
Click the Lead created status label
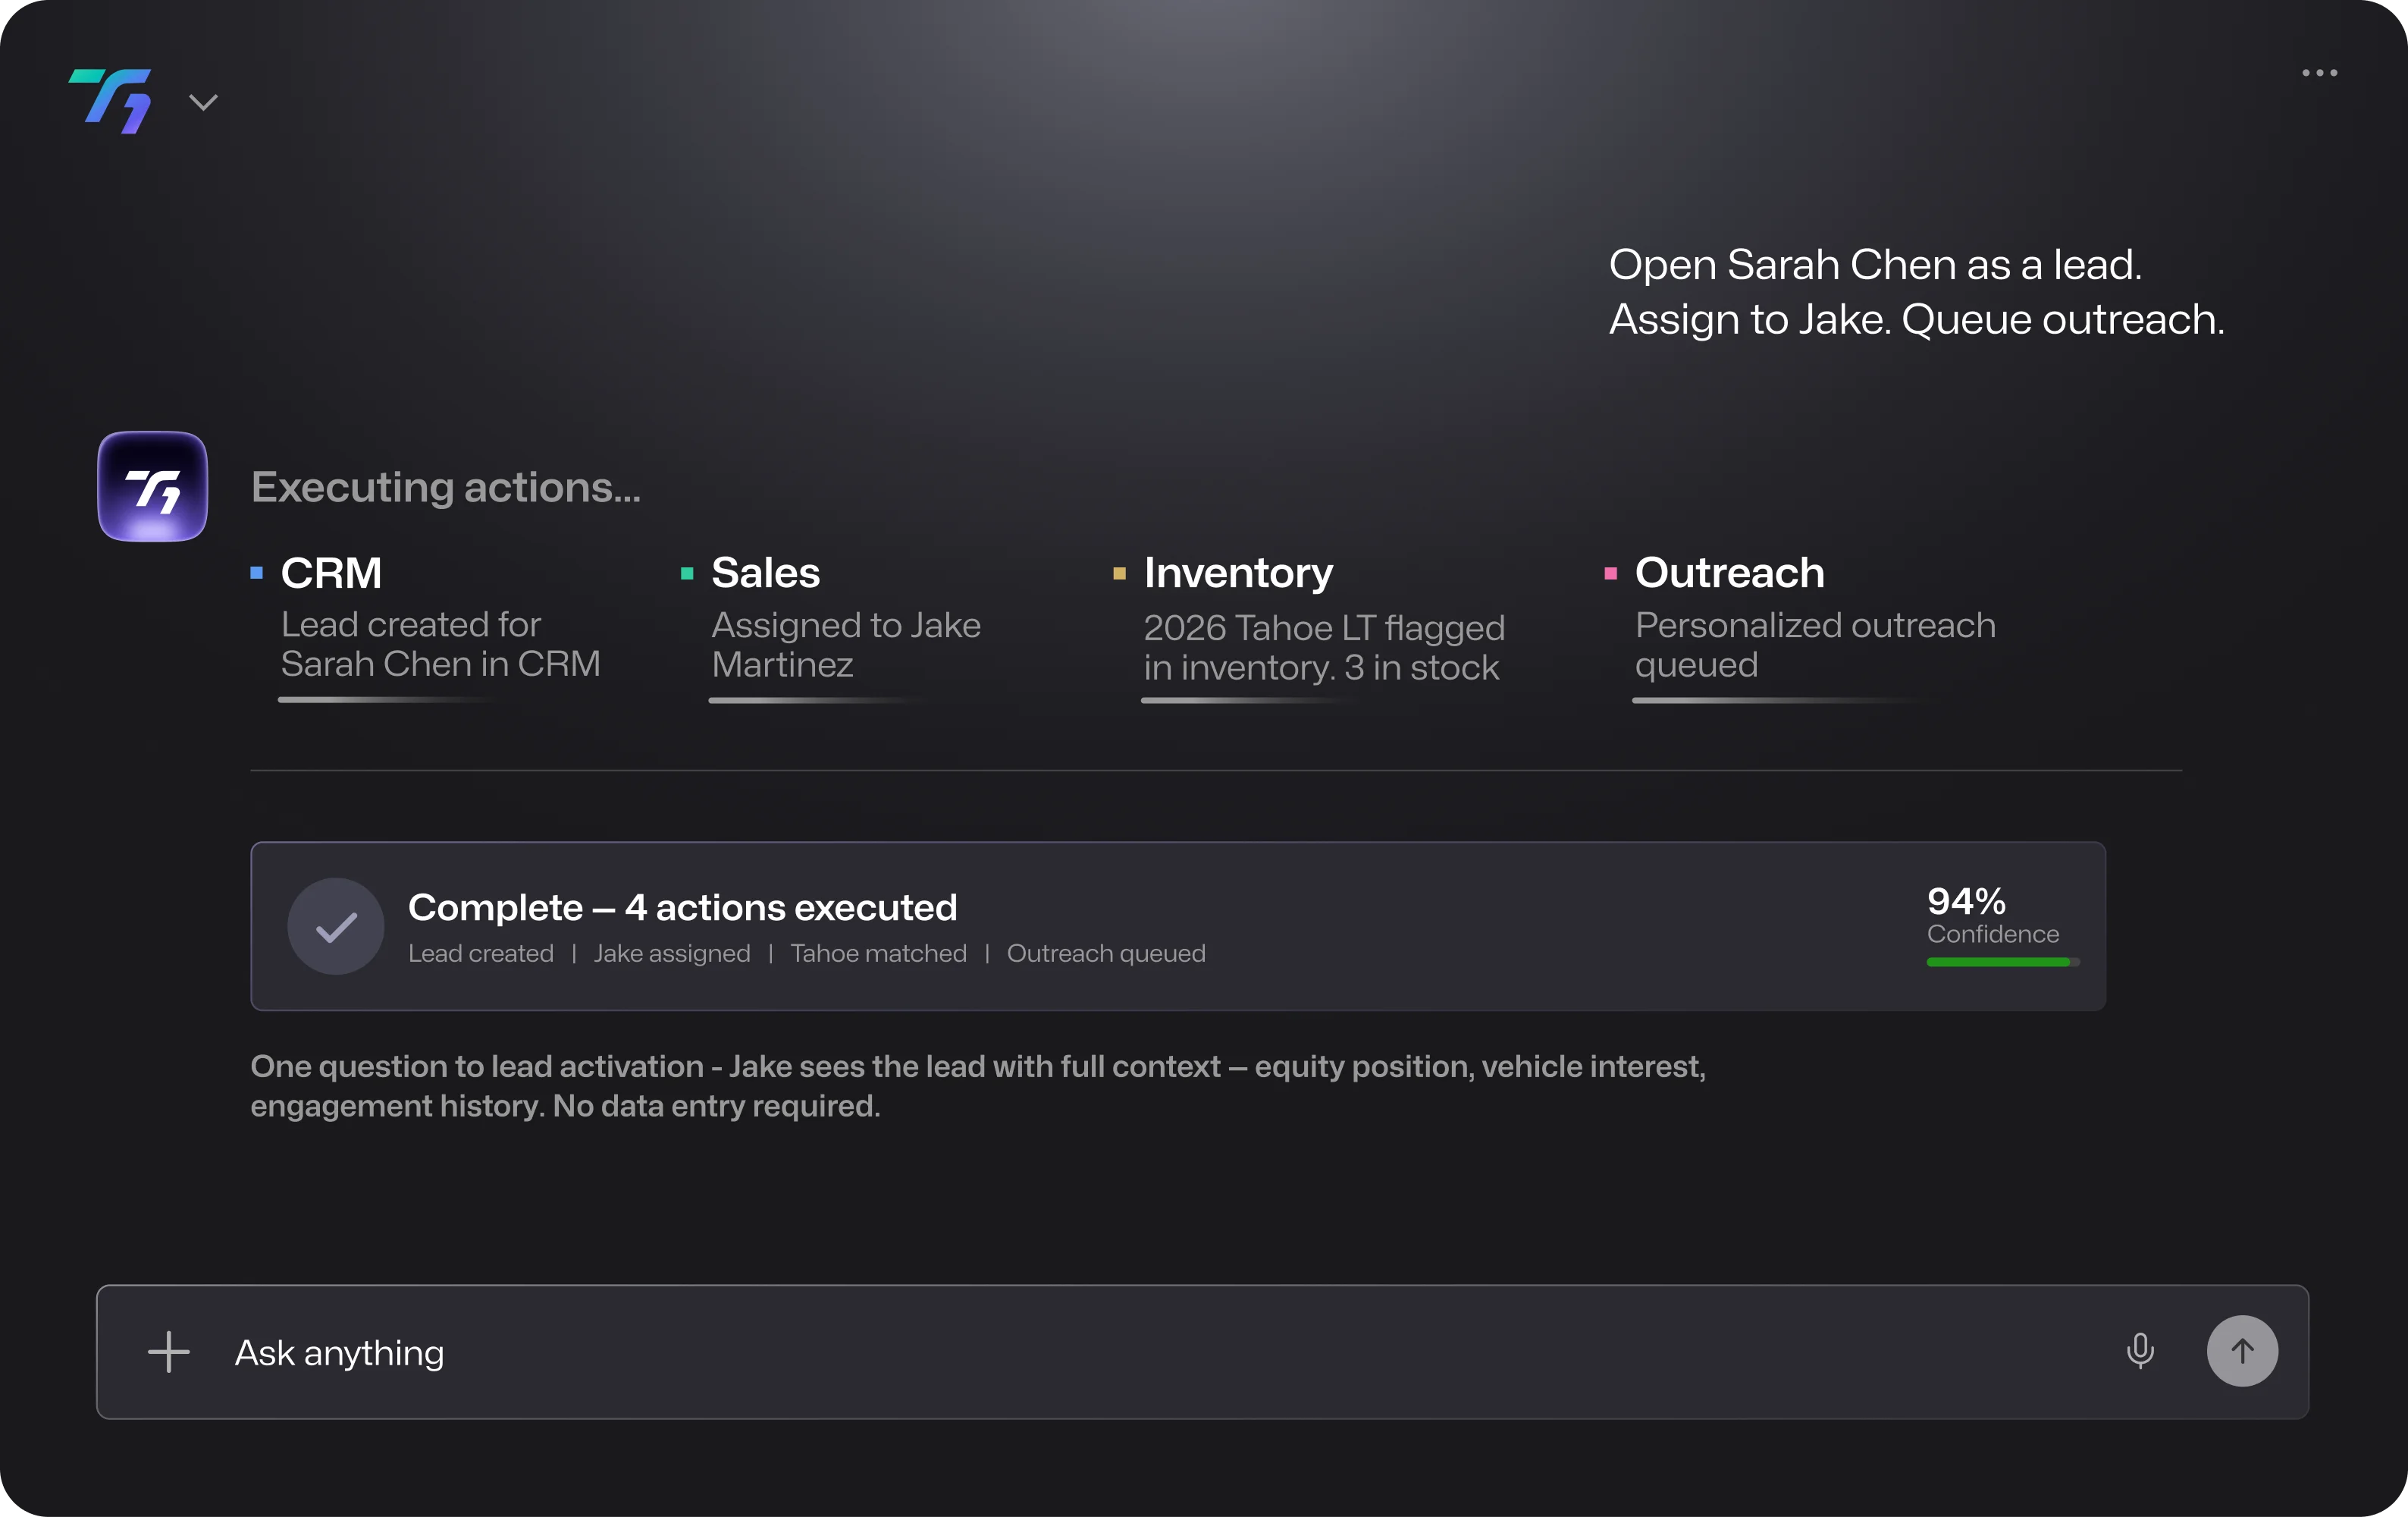coord(480,953)
